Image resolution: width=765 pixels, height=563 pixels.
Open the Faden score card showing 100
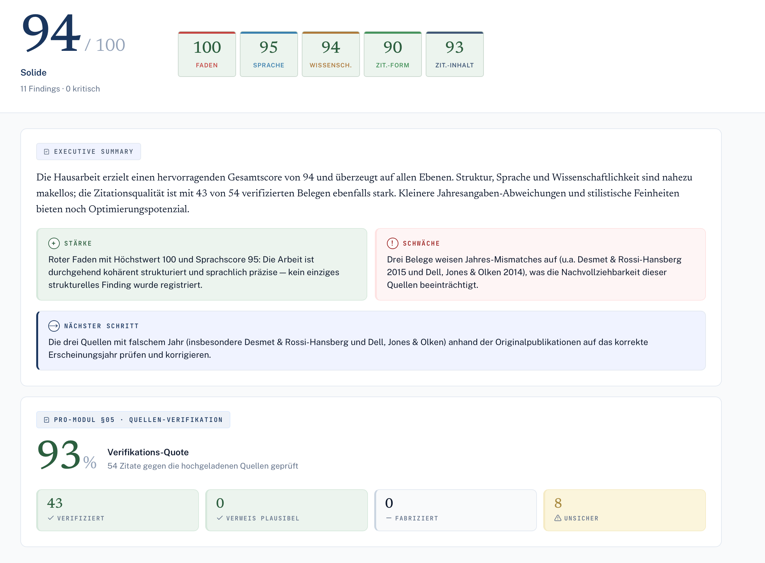coord(207,54)
